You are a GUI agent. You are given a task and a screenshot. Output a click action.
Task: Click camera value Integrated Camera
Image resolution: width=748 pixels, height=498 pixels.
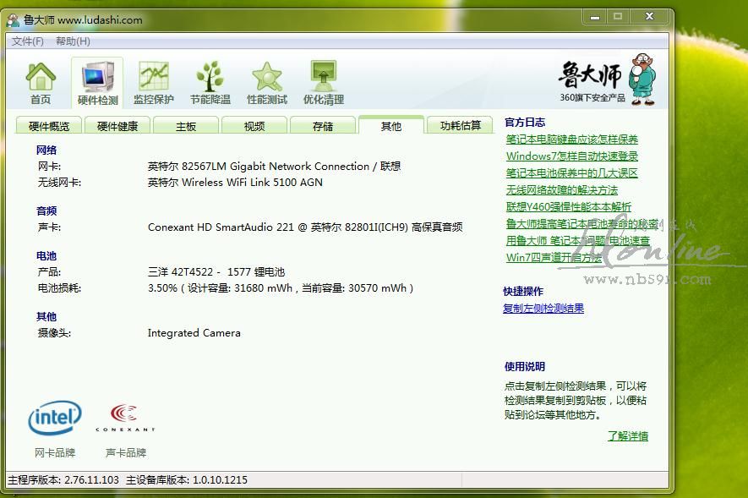[x=194, y=333]
